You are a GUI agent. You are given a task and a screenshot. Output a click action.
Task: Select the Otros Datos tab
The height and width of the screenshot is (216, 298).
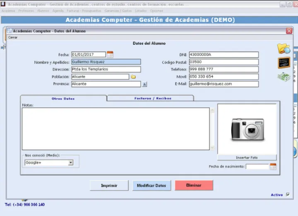tap(63, 99)
